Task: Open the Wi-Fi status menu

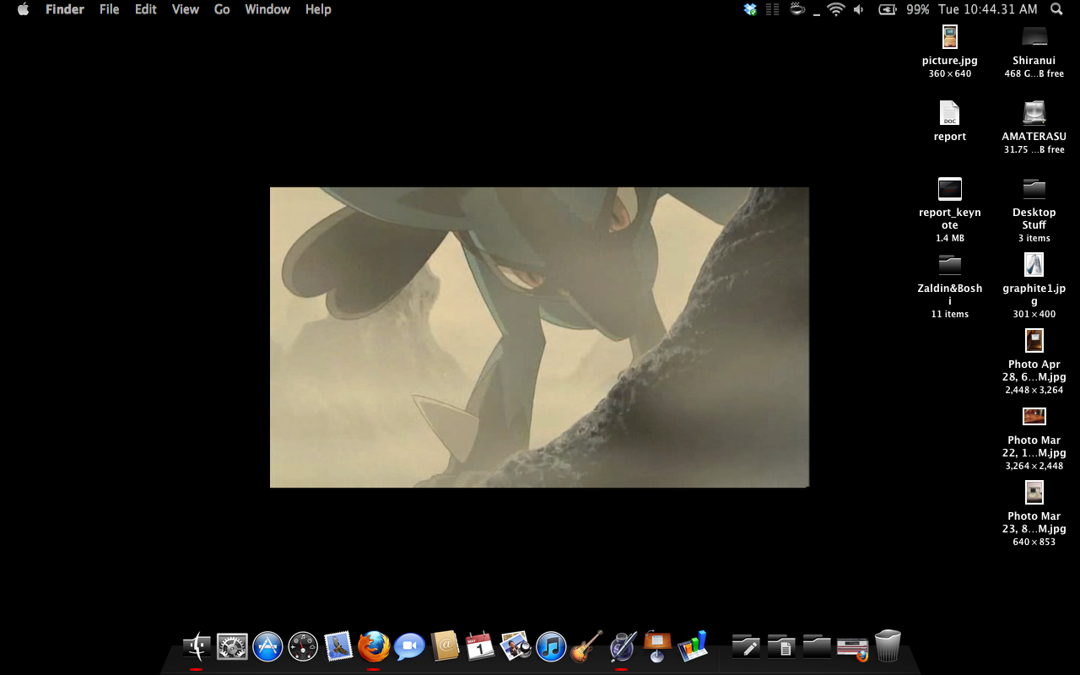Action: [x=835, y=9]
